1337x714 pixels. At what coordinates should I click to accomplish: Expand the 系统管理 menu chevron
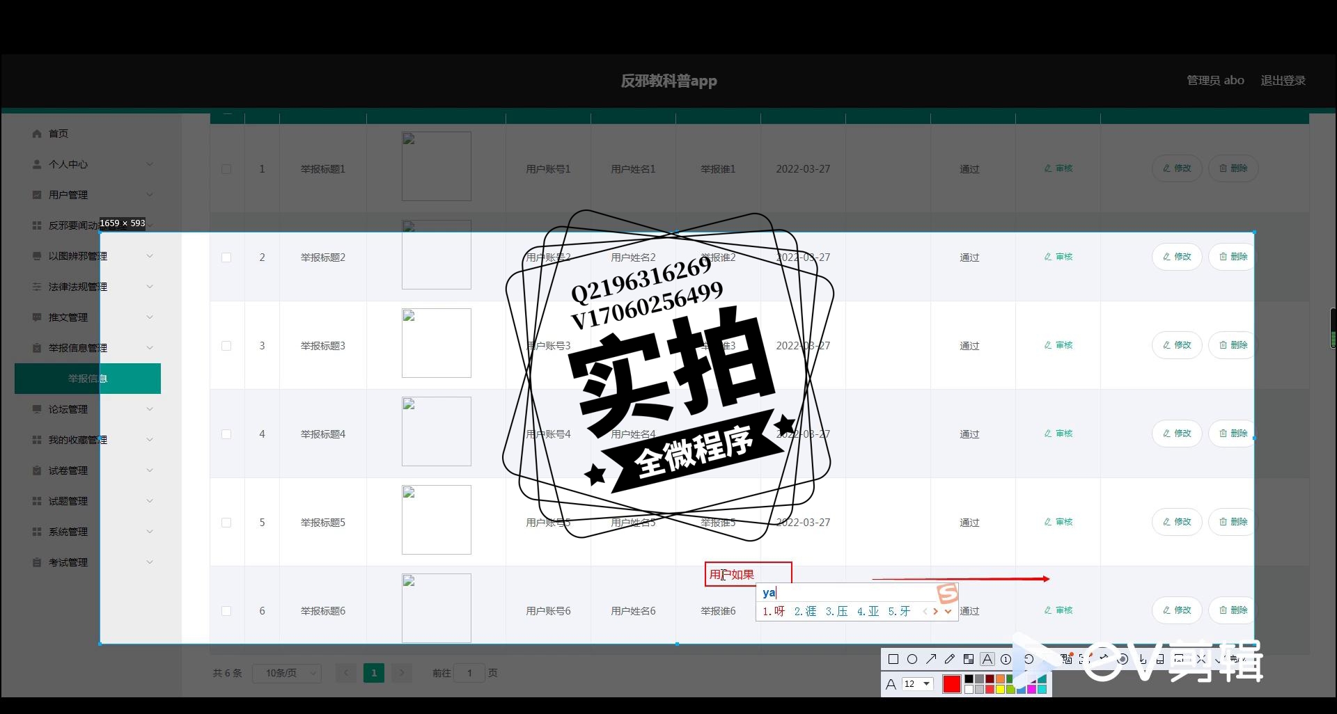click(x=150, y=532)
